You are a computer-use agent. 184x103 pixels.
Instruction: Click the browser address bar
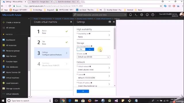click(87, 6)
